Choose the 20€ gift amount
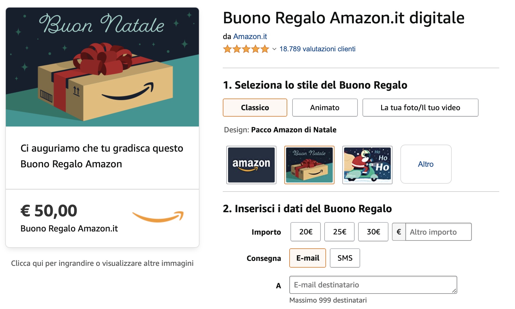Viewport: 515px width, 309px height. pyautogui.click(x=305, y=232)
